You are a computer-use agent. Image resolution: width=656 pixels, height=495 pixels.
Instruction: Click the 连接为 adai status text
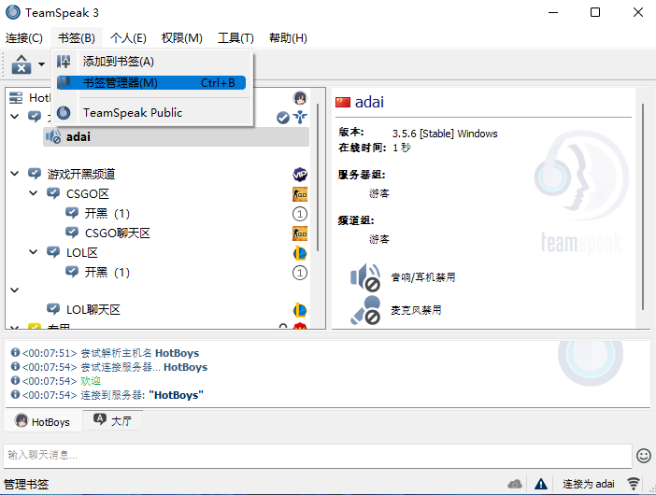pos(588,484)
